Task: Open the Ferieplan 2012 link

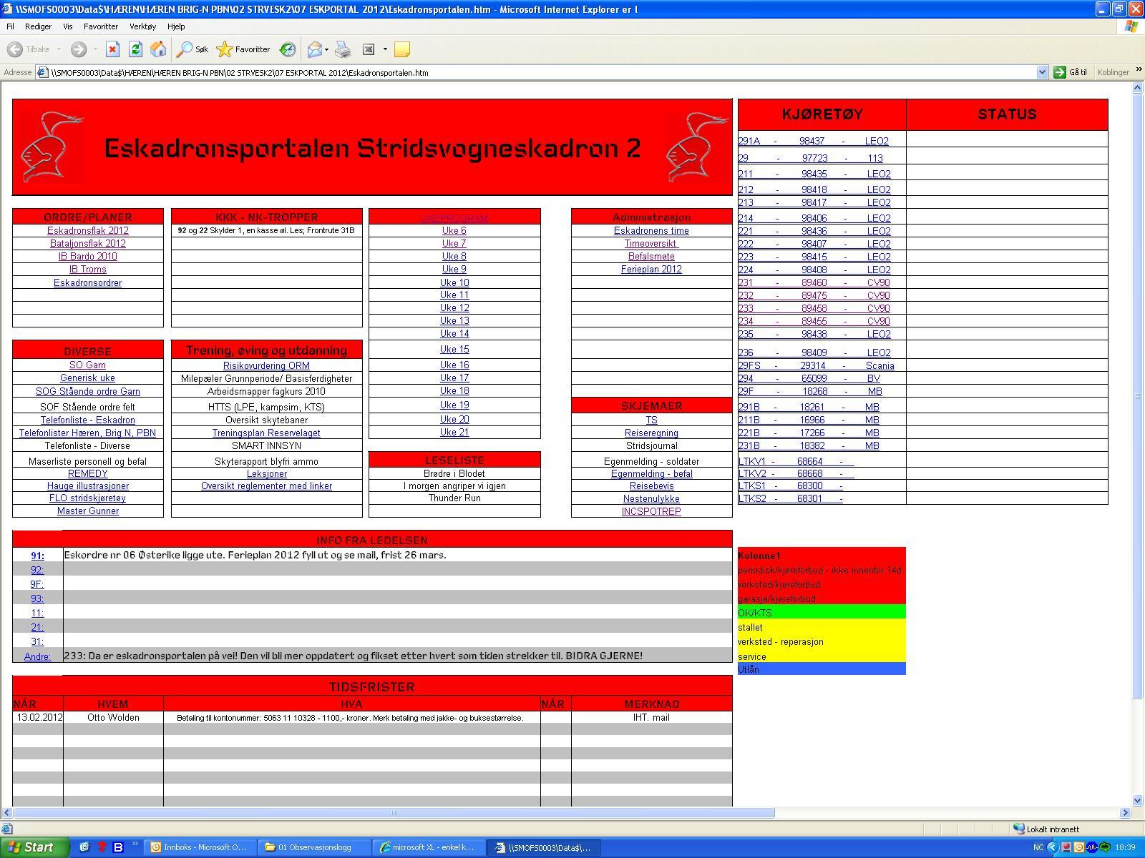Action: pyautogui.click(x=651, y=269)
